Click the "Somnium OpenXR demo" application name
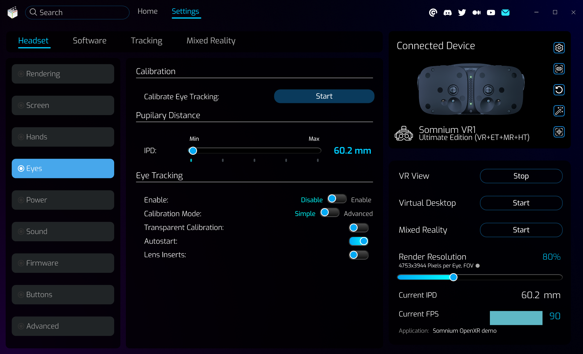This screenshot has width=583, height=354. coord(465,331)
